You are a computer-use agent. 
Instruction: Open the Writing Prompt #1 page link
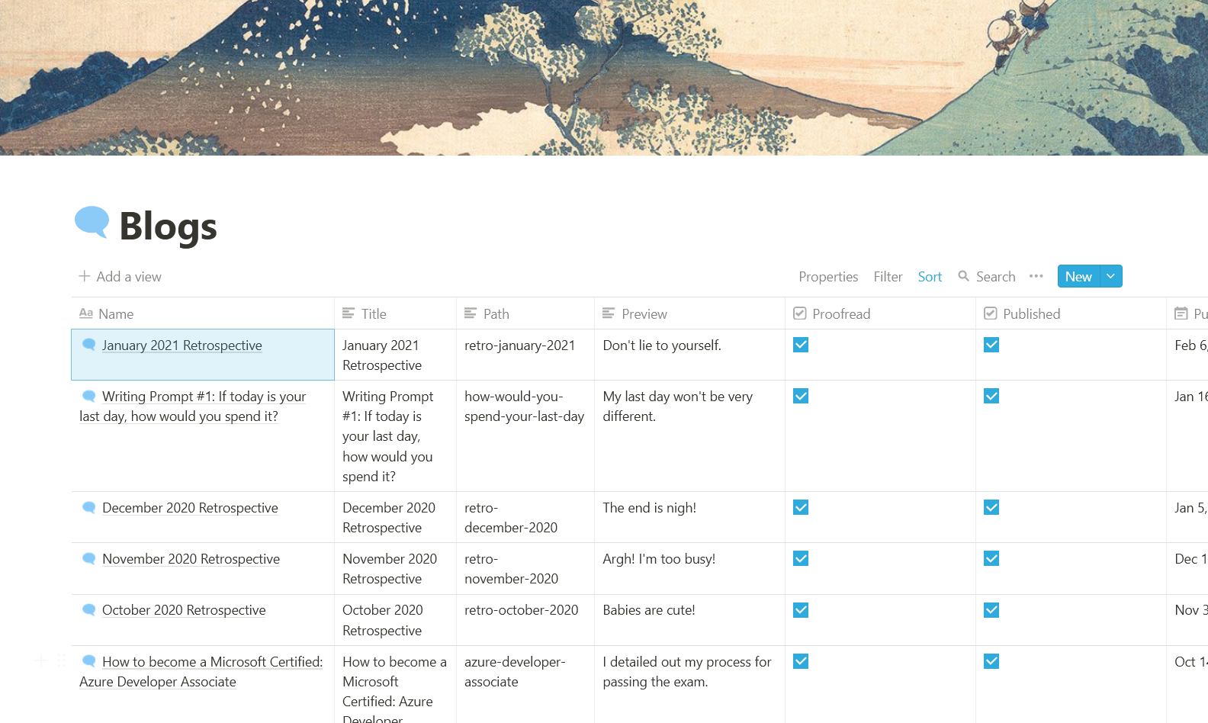pyautogui.click(x=193, y=406)
